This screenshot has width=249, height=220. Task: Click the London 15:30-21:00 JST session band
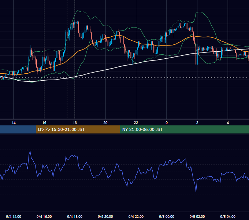(78, 129)
